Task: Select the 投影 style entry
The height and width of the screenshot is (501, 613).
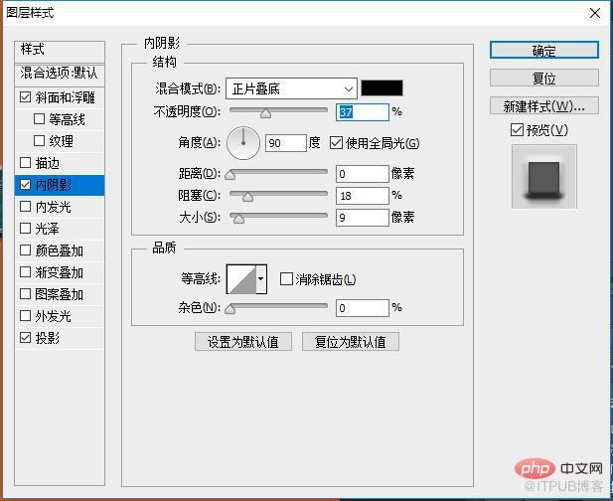Action: 48,338
